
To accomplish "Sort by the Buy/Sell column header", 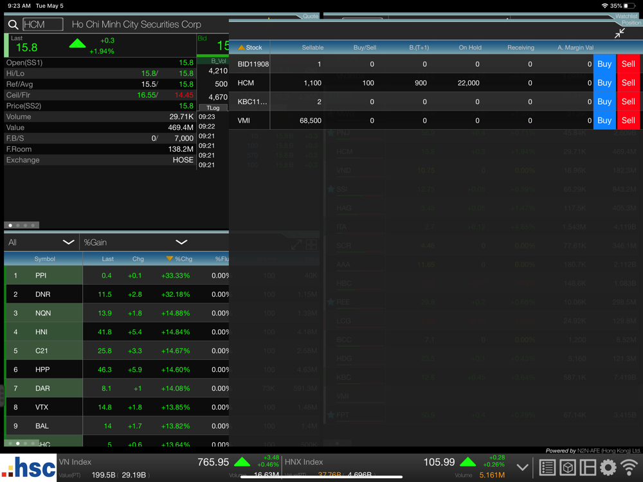I will (x=365, y=48).
